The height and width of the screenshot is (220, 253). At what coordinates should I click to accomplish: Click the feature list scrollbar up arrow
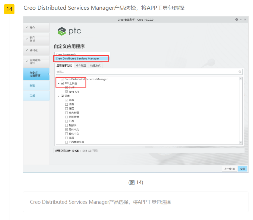point(241,79)
